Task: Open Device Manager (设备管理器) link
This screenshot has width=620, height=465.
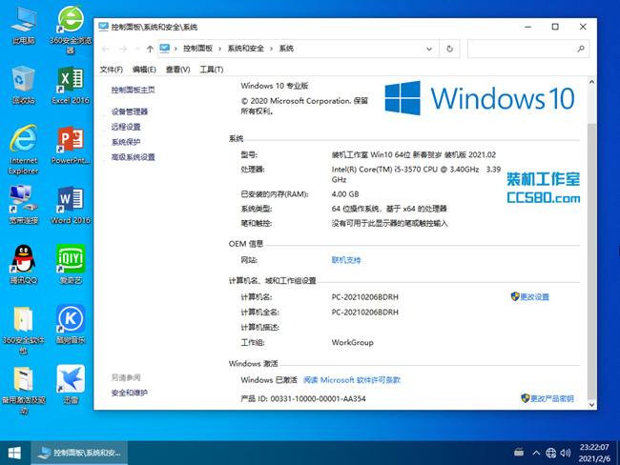Action: 130,111
